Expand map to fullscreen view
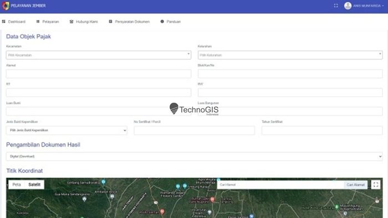Screen dimensions: 388x218 (376, 185)
